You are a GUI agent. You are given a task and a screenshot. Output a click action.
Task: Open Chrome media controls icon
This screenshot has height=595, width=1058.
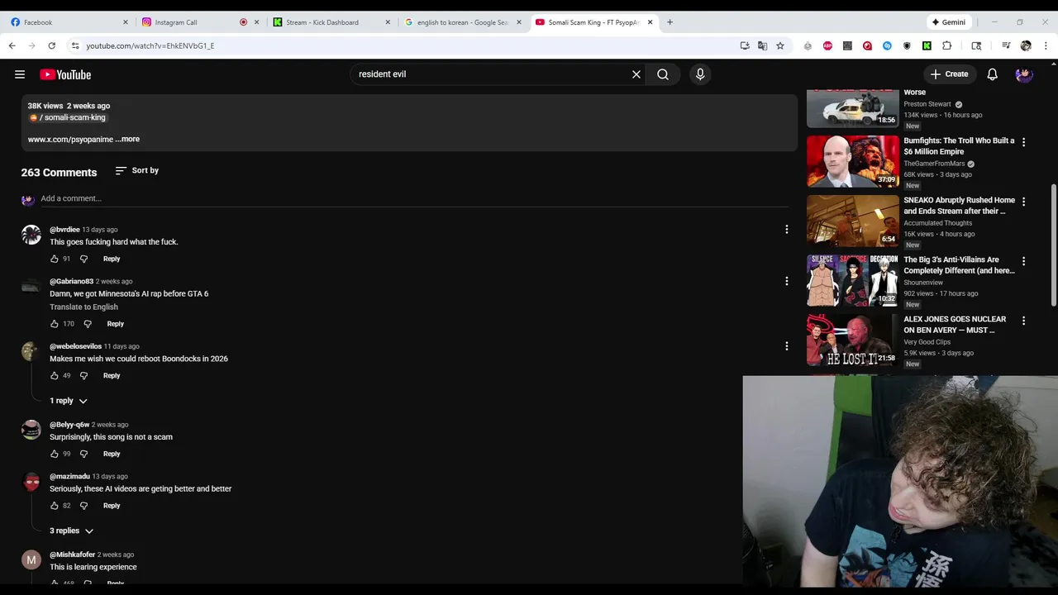click(1006, 45)
